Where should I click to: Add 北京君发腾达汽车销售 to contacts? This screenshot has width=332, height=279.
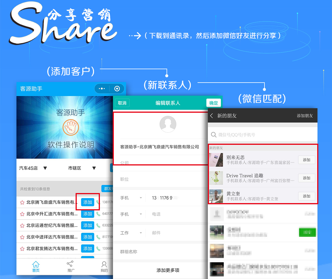88,249
